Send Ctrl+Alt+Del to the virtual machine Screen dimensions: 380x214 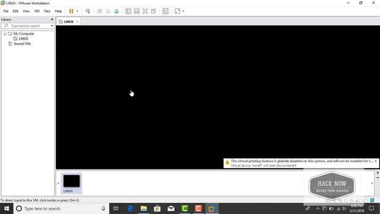(88, 11)
